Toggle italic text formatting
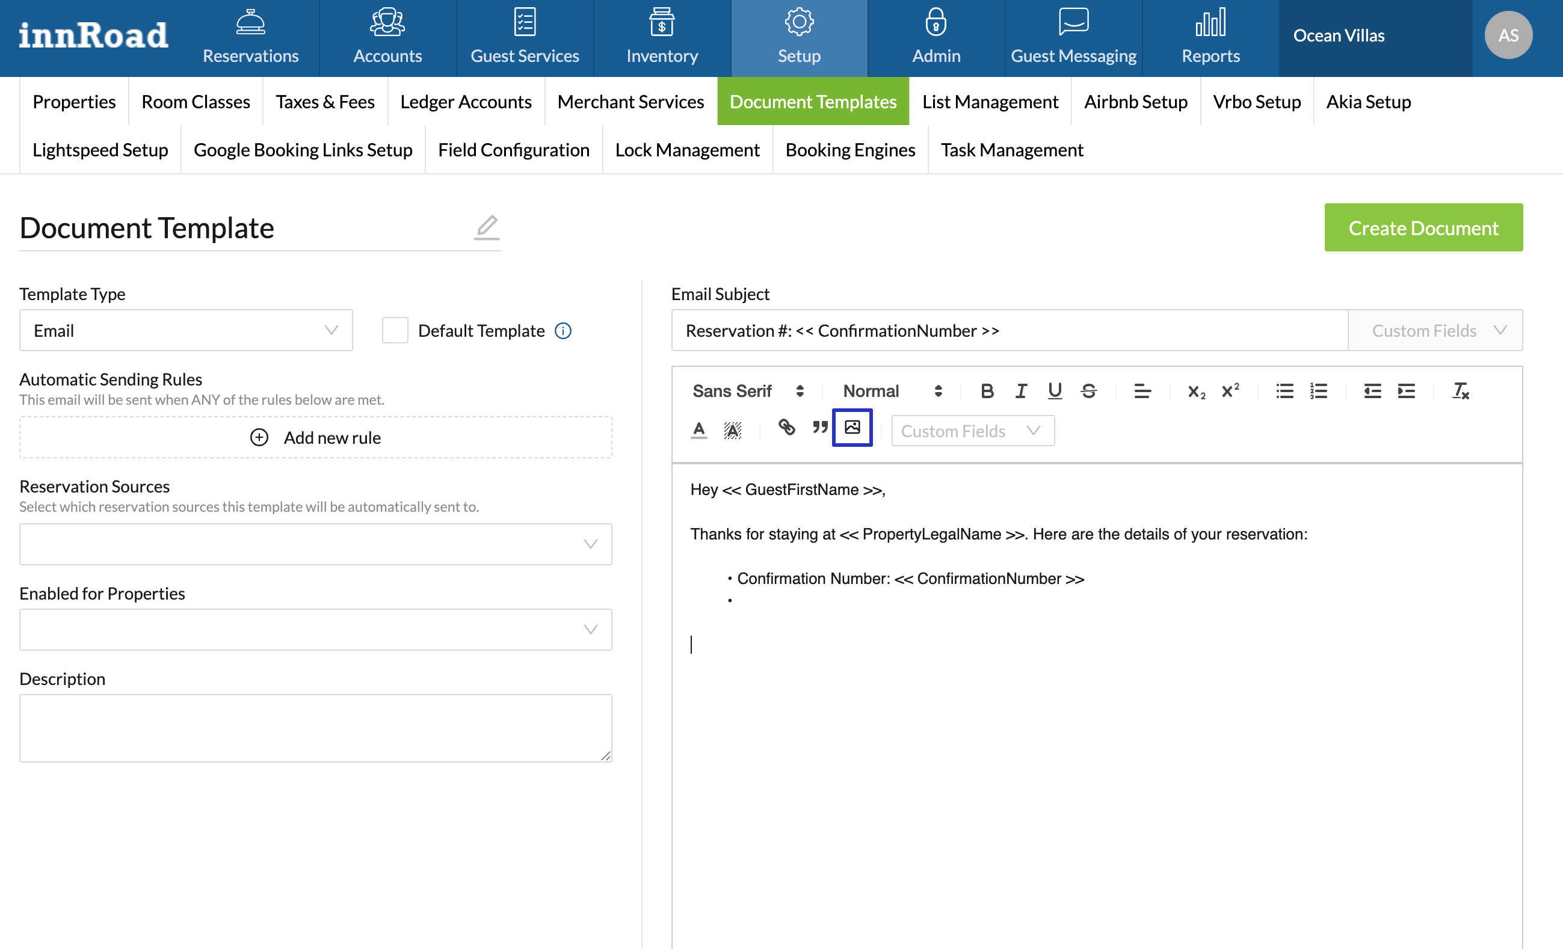1563x949 pixels. [1021, 390]
